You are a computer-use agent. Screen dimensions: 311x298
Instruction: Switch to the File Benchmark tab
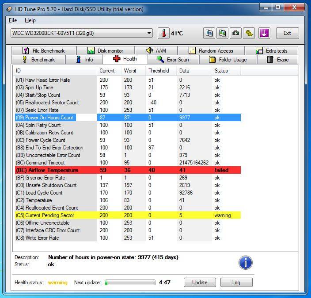tap(44, 51)
